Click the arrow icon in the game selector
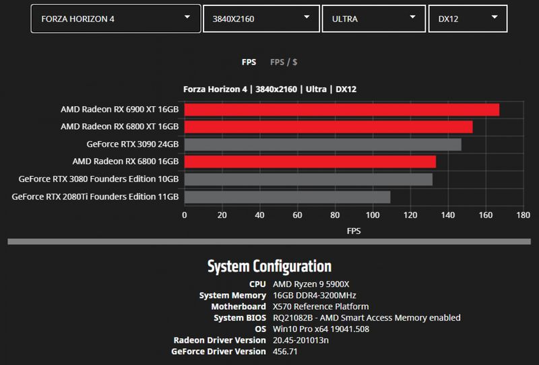The width and height of the screenshot is (539, 365). pos(187,17)
